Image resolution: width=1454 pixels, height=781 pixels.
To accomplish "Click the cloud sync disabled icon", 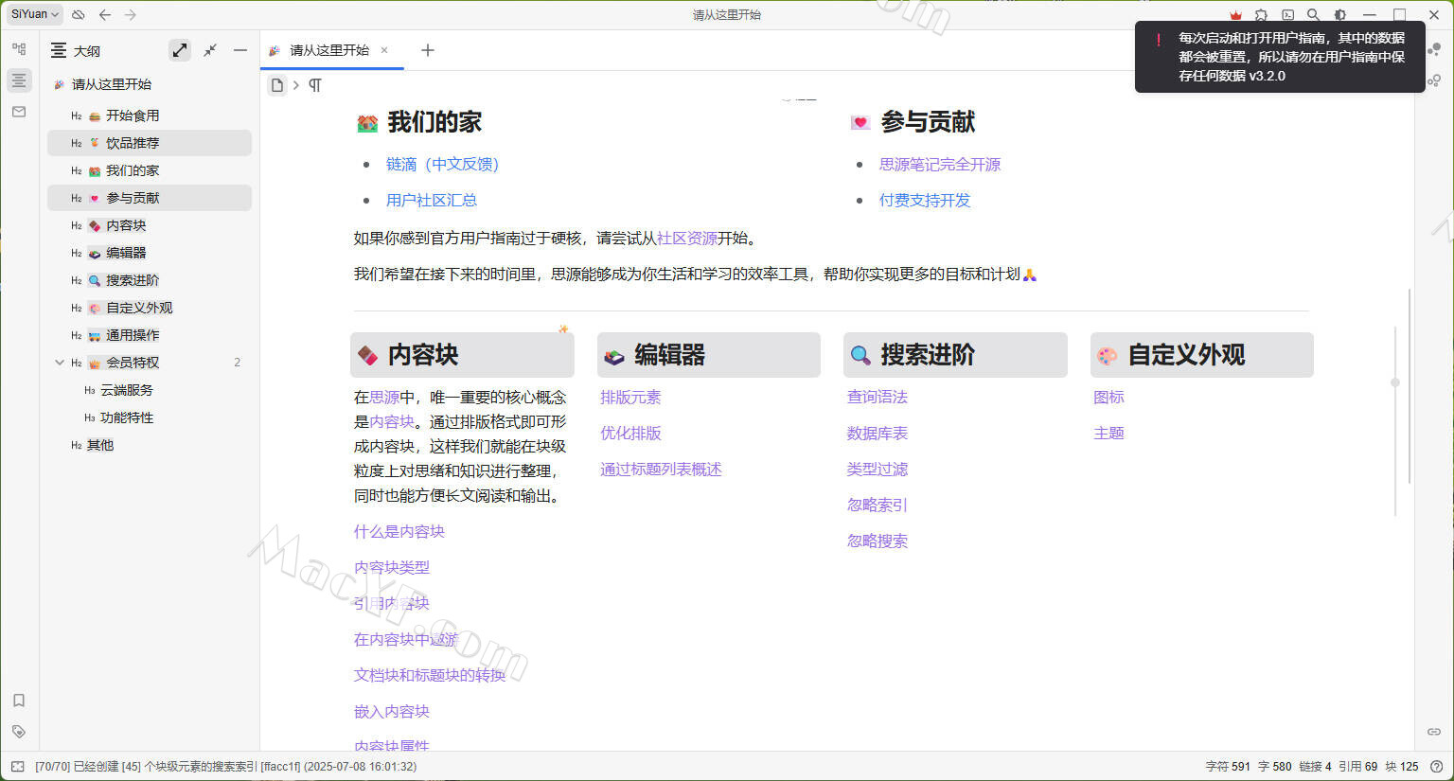I will click(79, 15).
